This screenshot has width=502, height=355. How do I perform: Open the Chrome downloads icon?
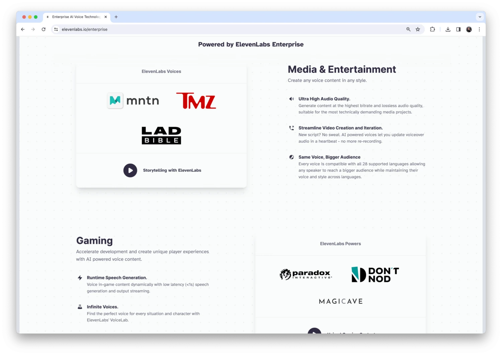pos(448,29)
